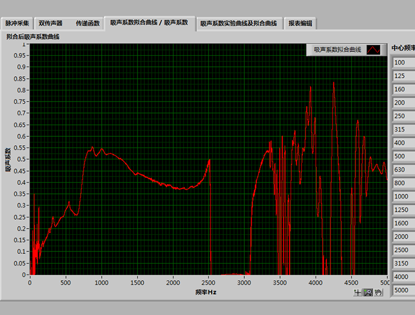The width and height of the screenshot is (415, 315).
Task: Click the 5000 center frequency field
Action: (x=404, y=291)
